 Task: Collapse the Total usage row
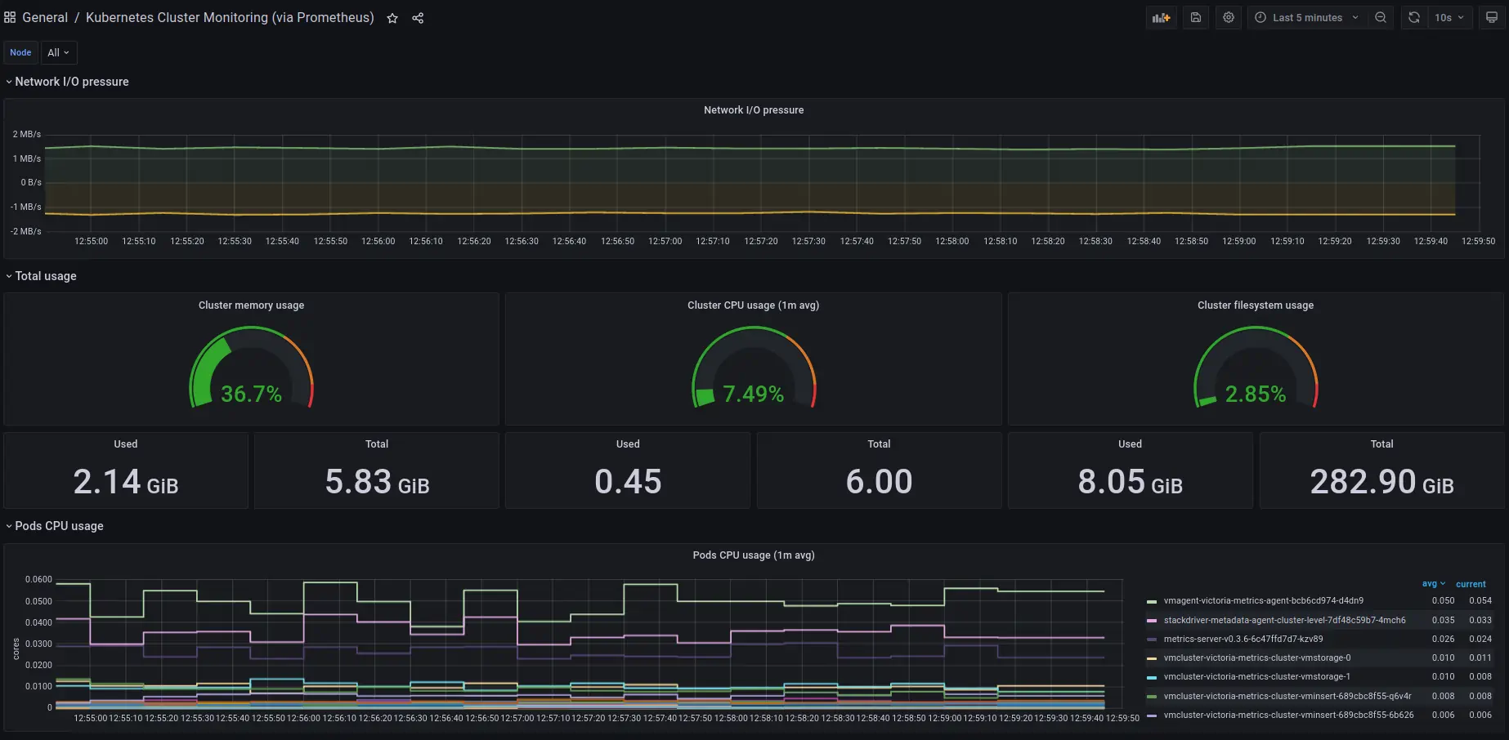pyautogui.click(x=46, y=276)
